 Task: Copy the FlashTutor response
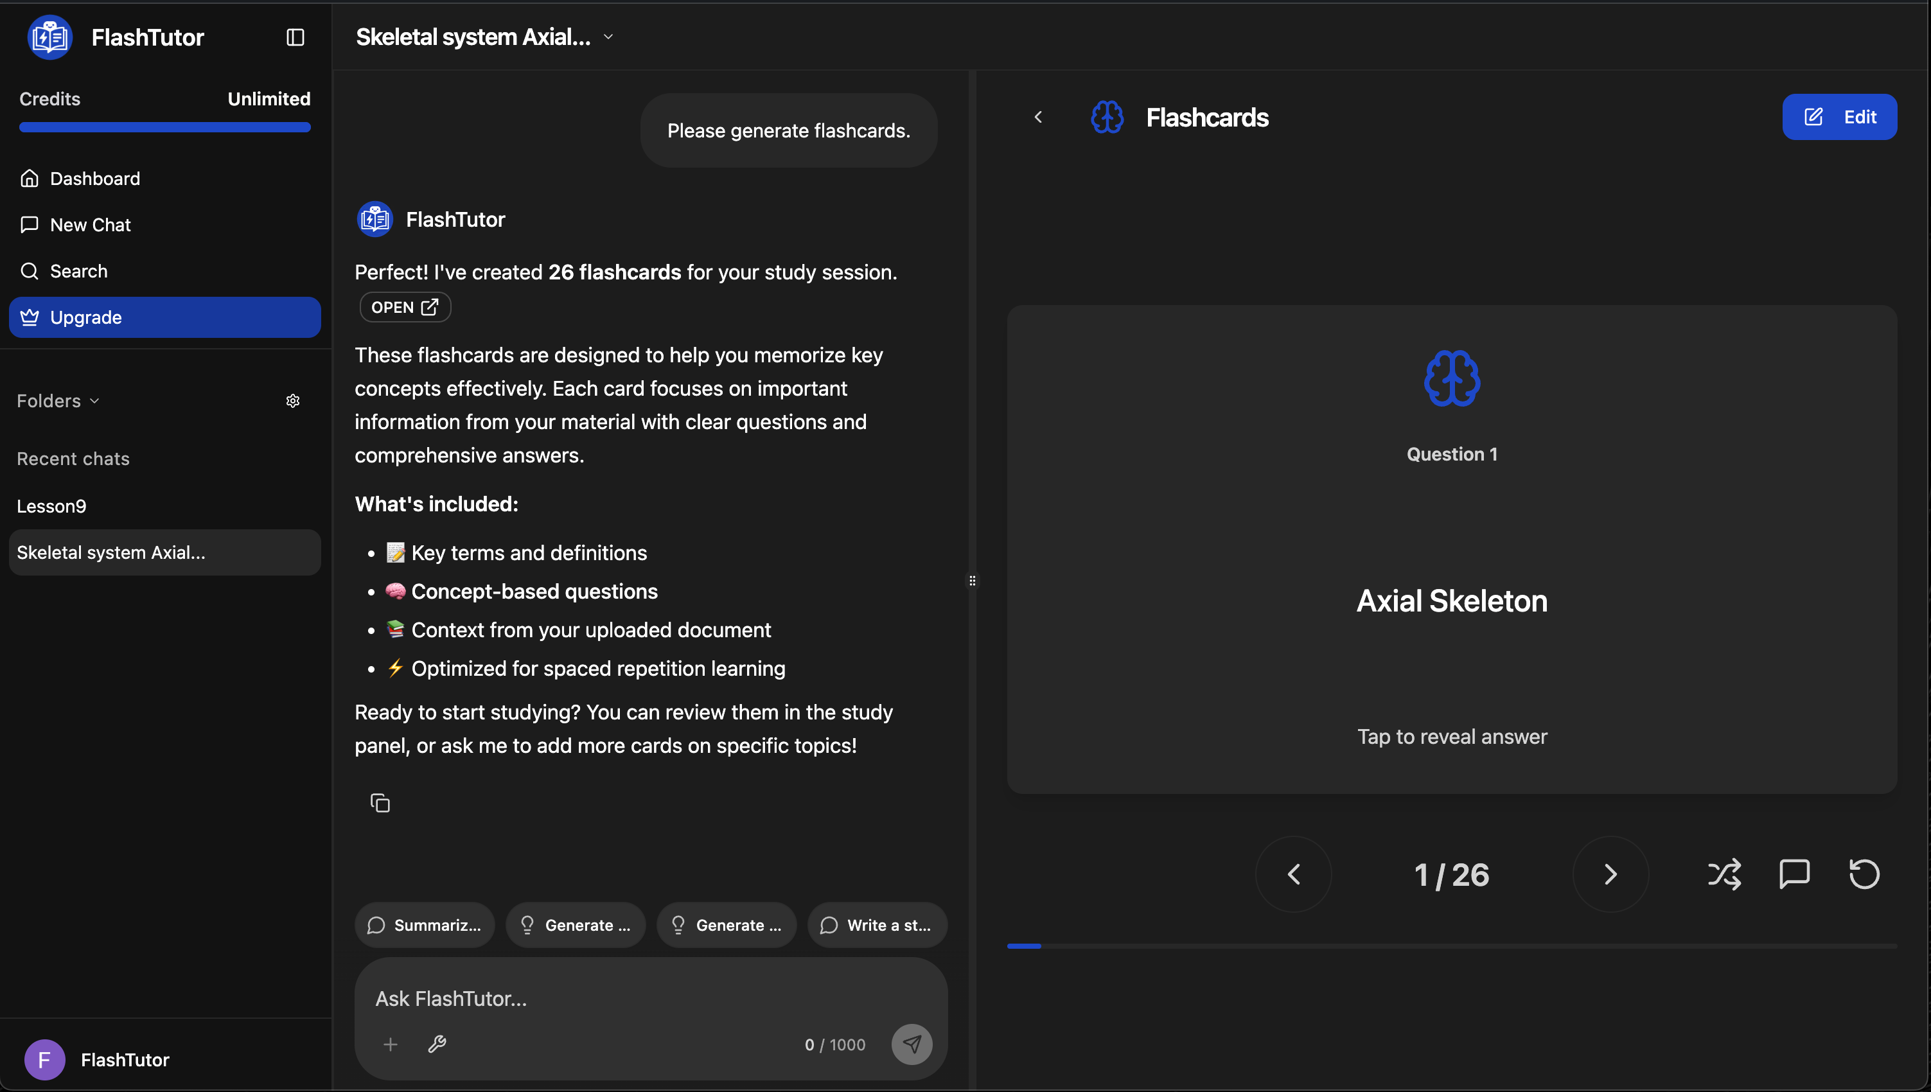coord(380,803)
